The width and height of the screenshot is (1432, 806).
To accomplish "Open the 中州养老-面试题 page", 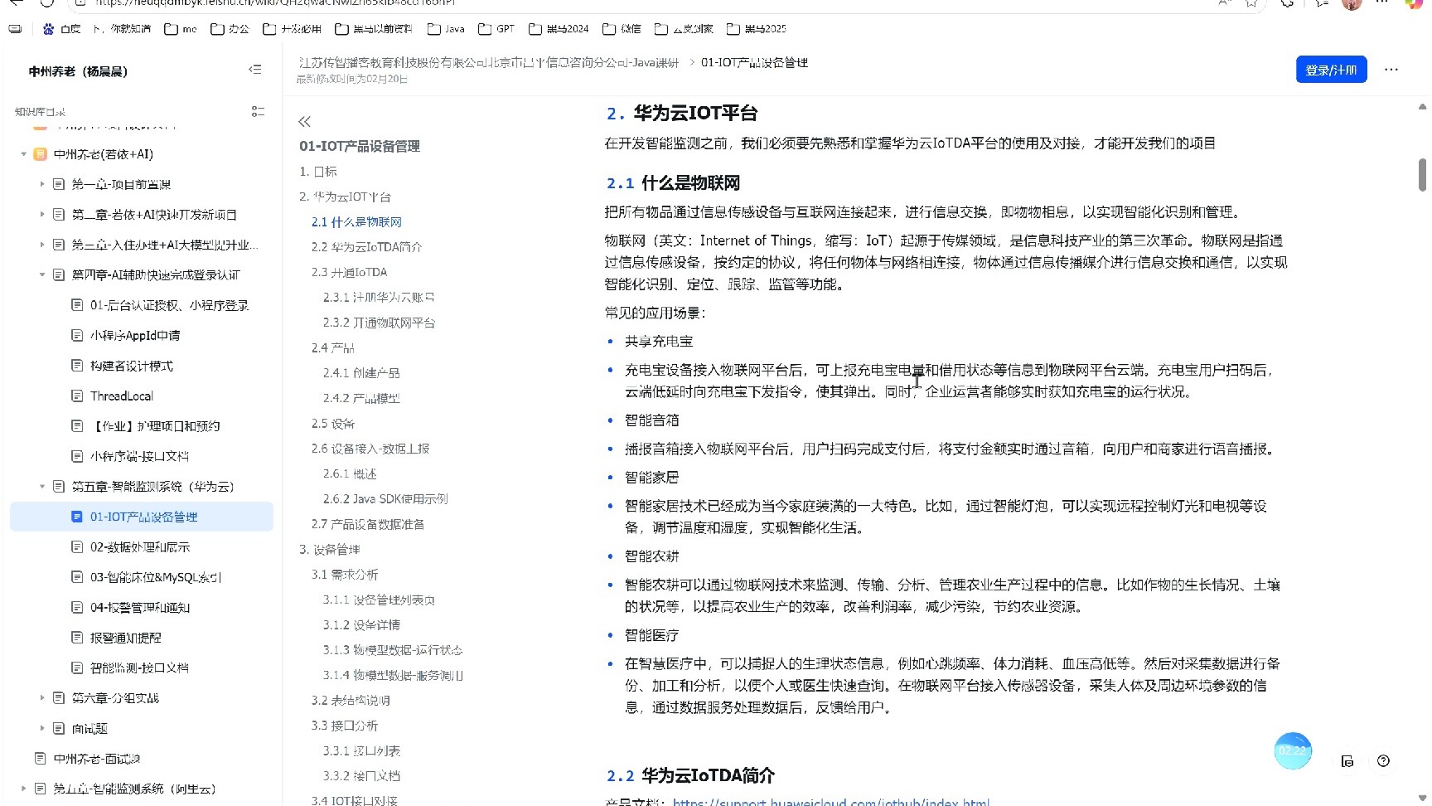I will pyautogui.click(x=97, y=759).
